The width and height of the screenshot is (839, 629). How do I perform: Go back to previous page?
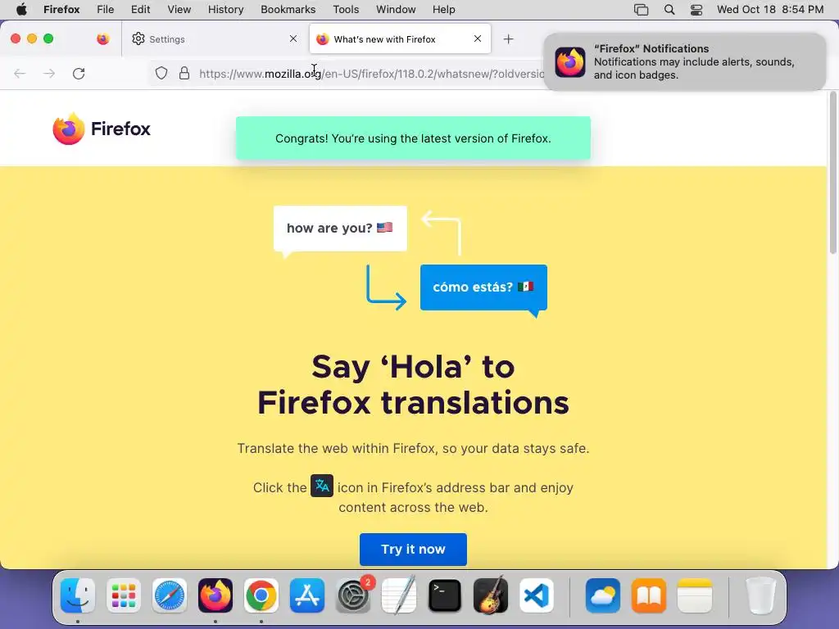click(x=20, y=73)
